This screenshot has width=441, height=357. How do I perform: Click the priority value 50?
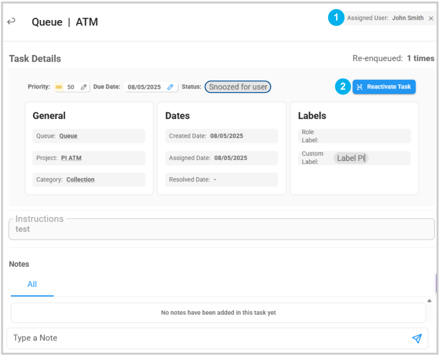71,87
